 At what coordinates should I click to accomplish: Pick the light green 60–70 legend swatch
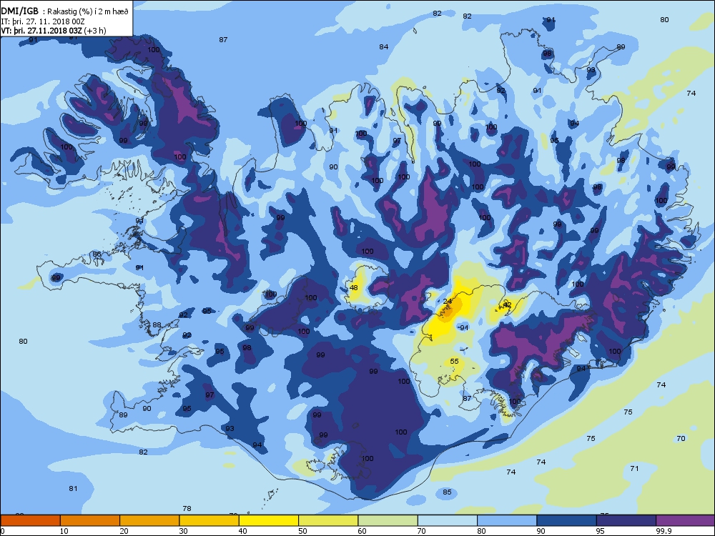click(388, 520)
